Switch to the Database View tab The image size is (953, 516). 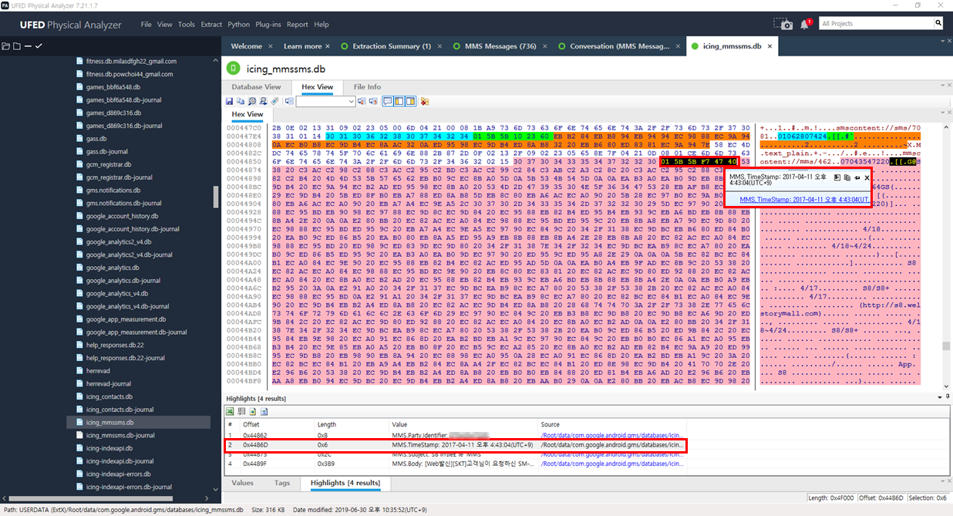[x=256, y=87]
